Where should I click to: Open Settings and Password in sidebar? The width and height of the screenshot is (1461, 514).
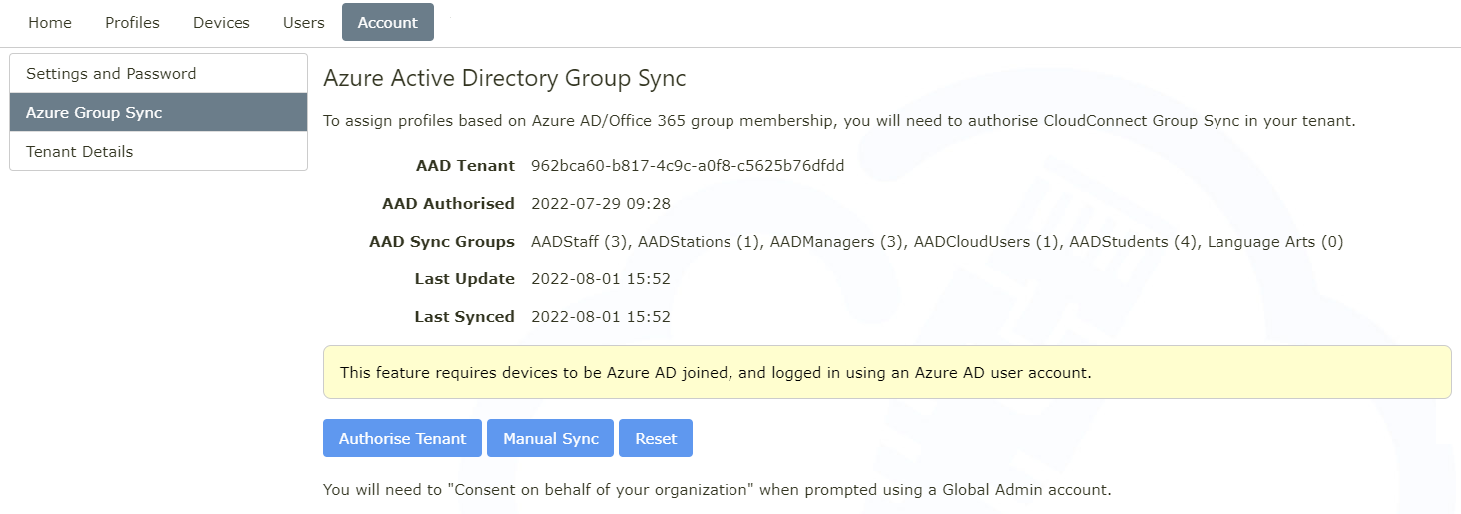click(x=159, y=74)
